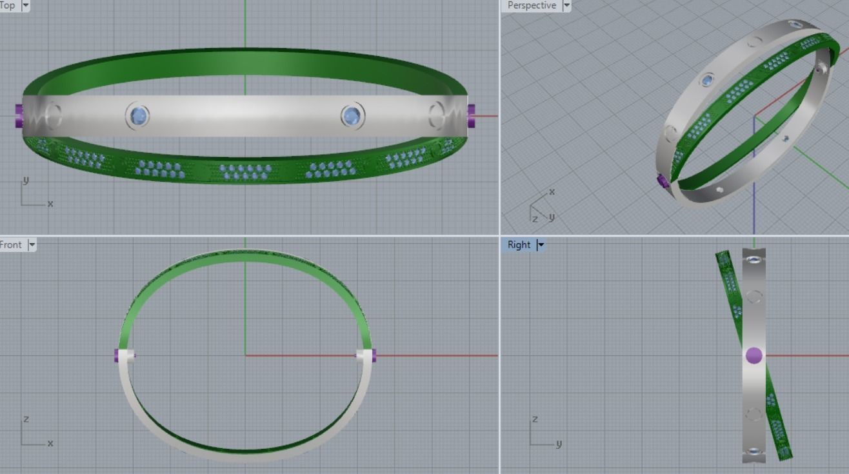The image size is (849, 474).
Task: Select silver band in Top view
Action: point(245,116)
